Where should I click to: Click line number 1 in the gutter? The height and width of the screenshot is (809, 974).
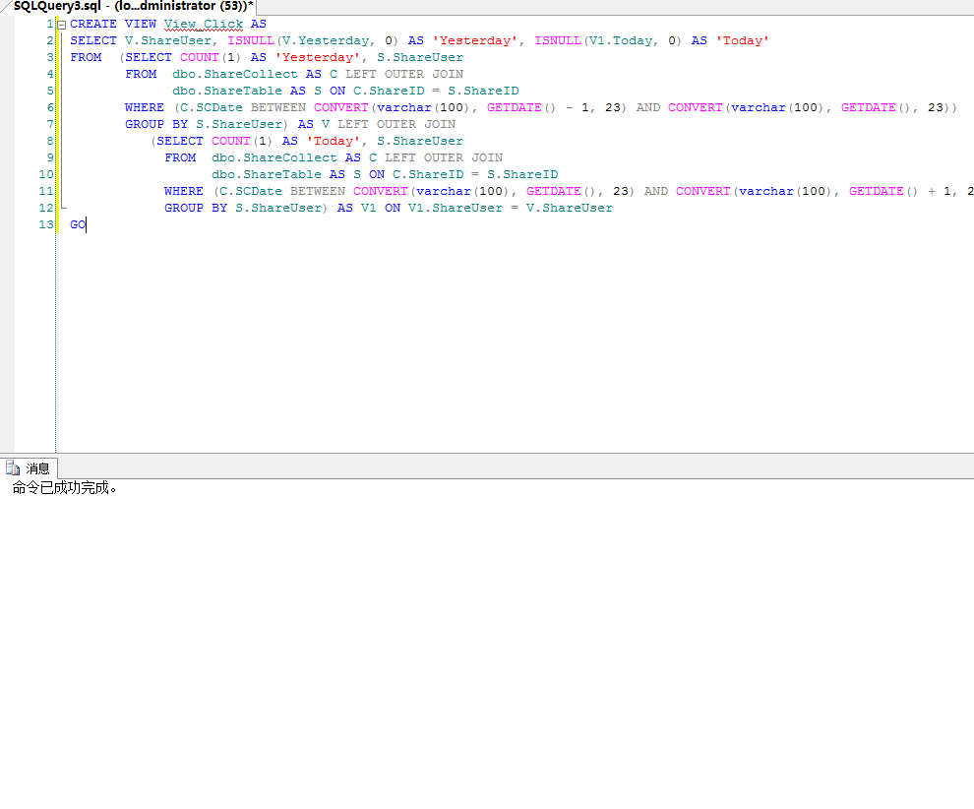point(50,25)
